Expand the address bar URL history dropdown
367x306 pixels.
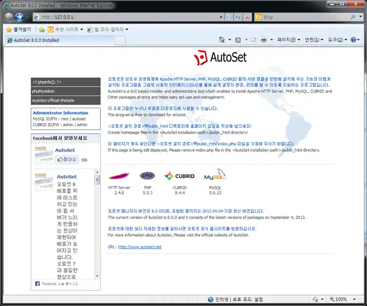(x=221, y=17)
